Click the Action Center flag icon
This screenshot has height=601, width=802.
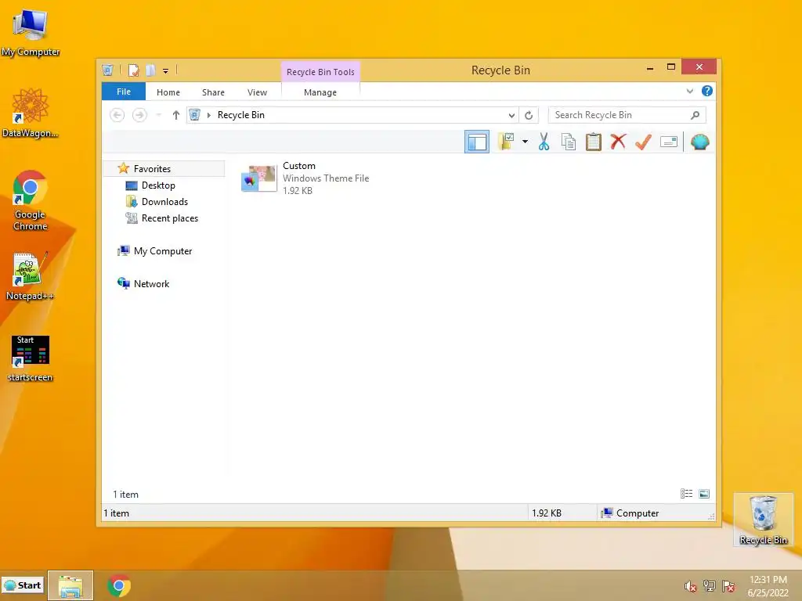(728, 586)
